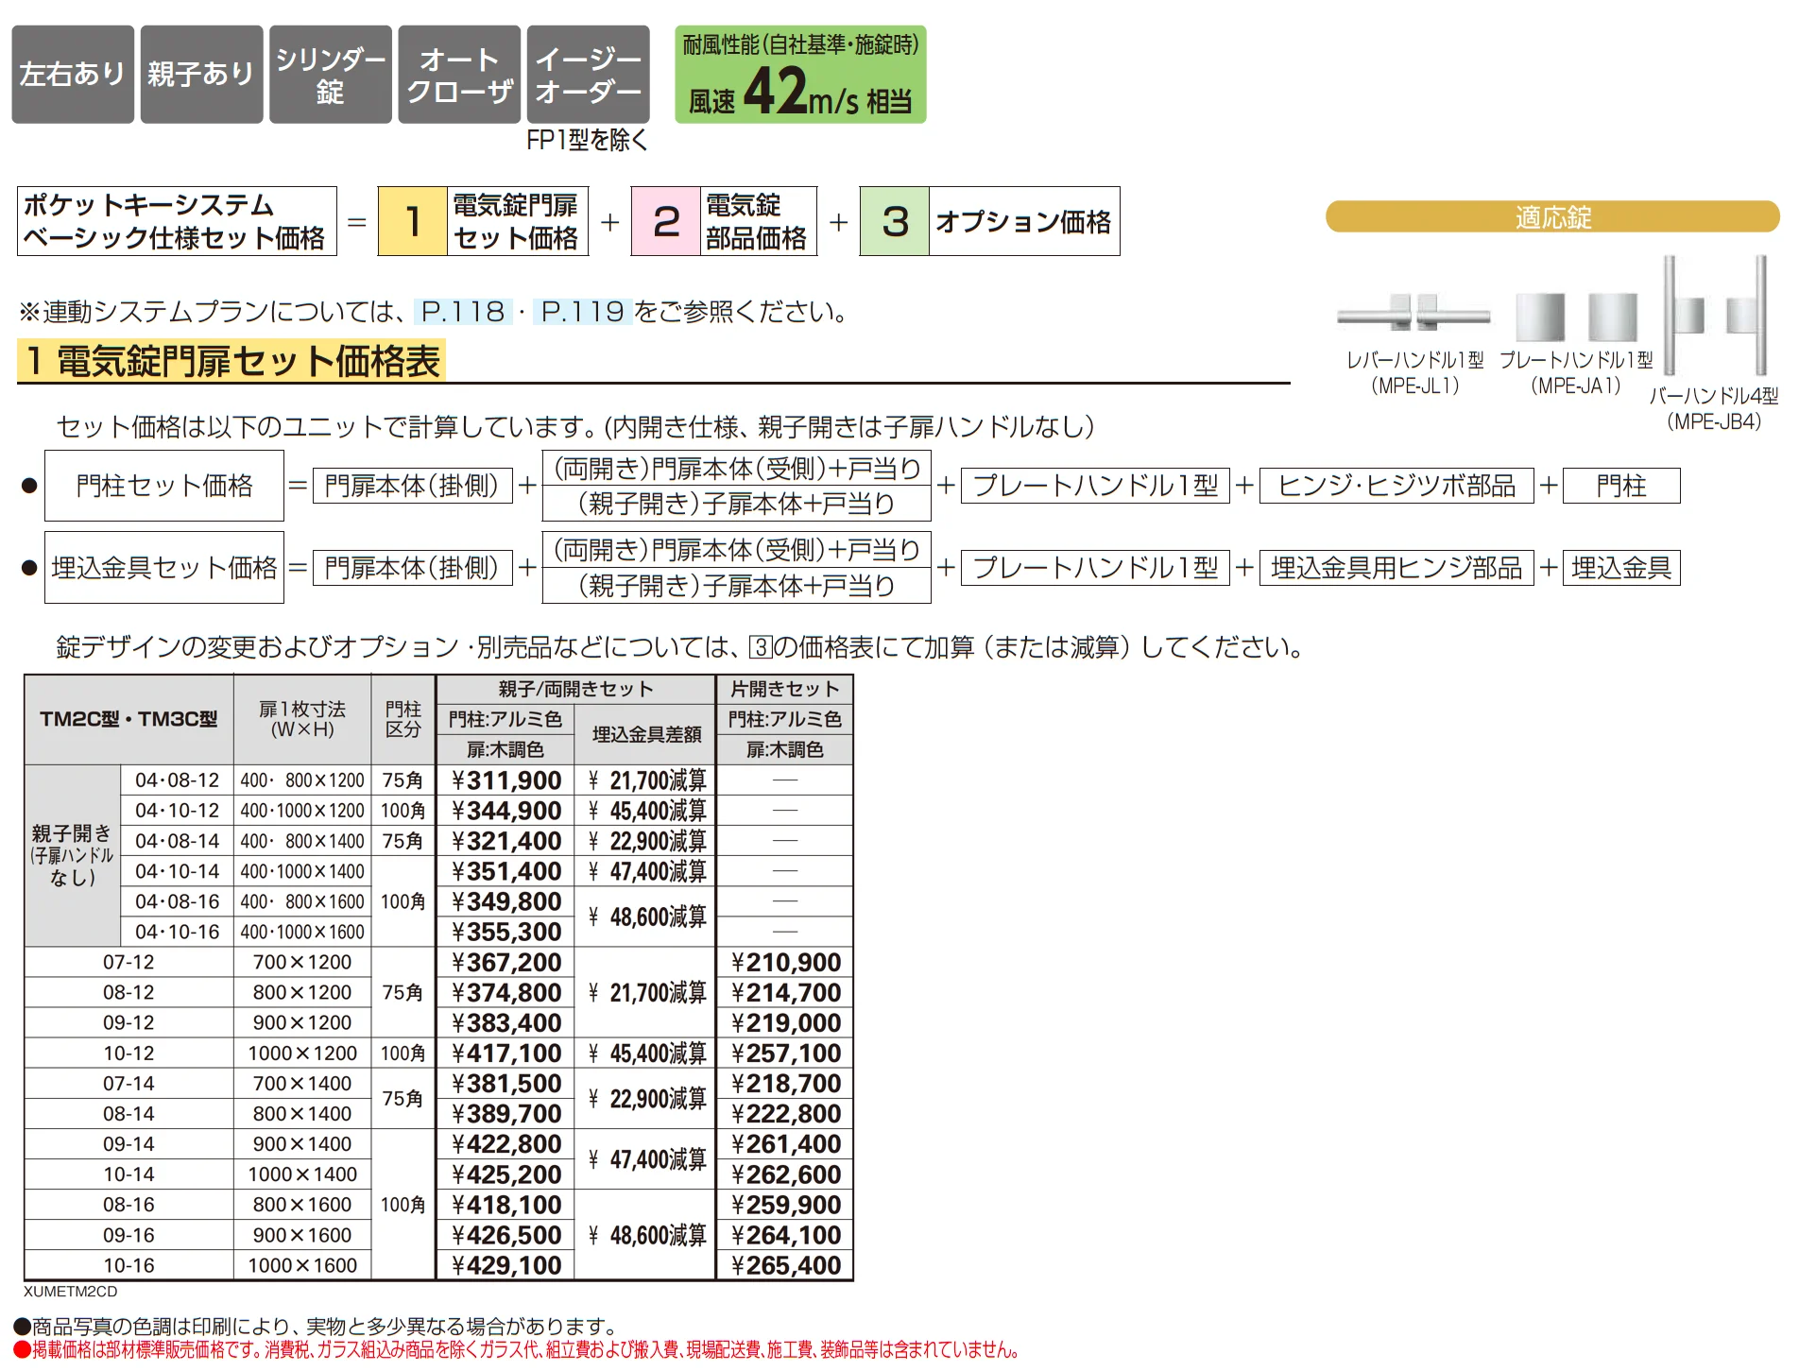1799x1371 pixels.
Task: Click the pink number 2 box
Action: click(666, 221)
